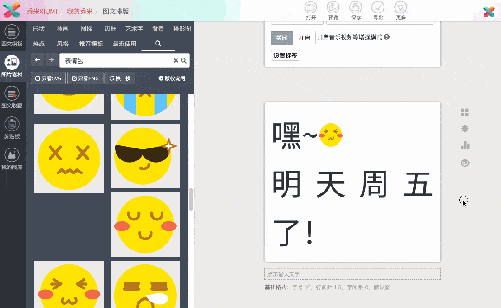Open the 最近使用 category tab
501x308 pixels.
[124, 44]
